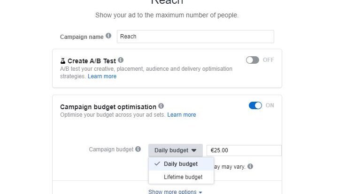Open Learn more link under A/B Test

(x=102, y=76)
